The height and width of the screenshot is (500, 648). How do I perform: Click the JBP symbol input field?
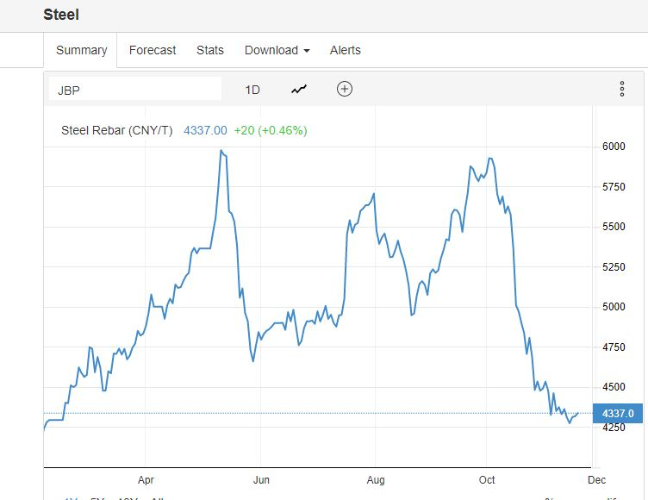pyautogui.click(x=135, y=89)
